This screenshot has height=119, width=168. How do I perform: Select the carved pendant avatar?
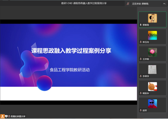(153, 87)
